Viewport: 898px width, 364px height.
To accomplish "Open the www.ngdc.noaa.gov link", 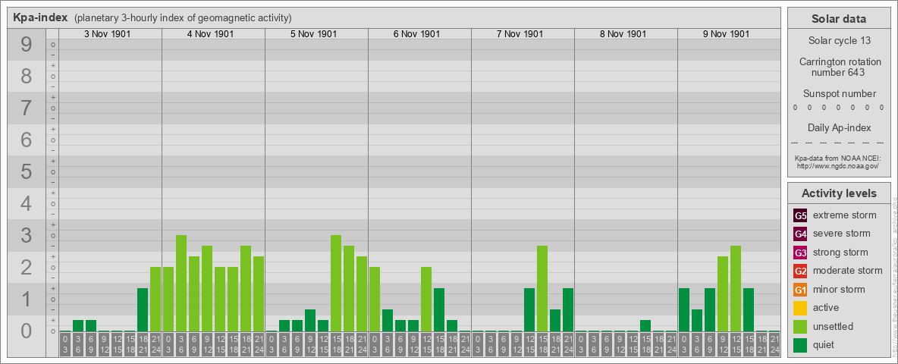I will 838,165.
